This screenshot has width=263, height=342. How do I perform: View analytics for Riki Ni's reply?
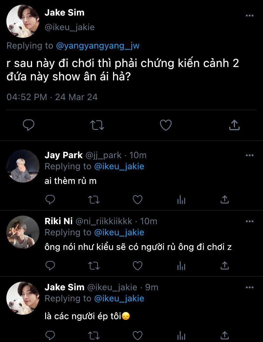pyautogui.click(x=181, y=265)
